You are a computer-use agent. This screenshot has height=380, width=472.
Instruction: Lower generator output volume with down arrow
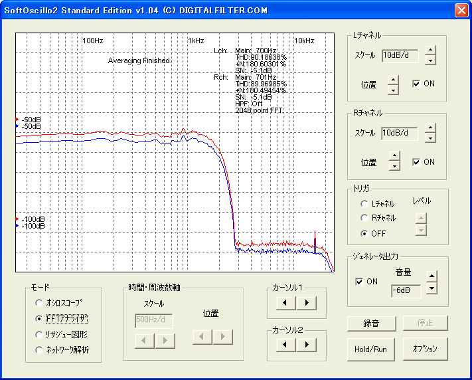click(432, 288)
